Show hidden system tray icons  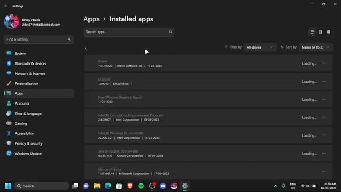(275, 186)
